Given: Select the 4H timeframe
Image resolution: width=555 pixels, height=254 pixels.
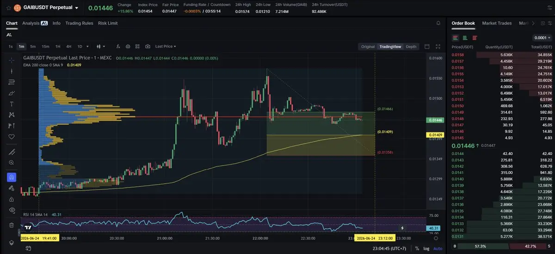Looking at the screenshot, I should (68, 47).
